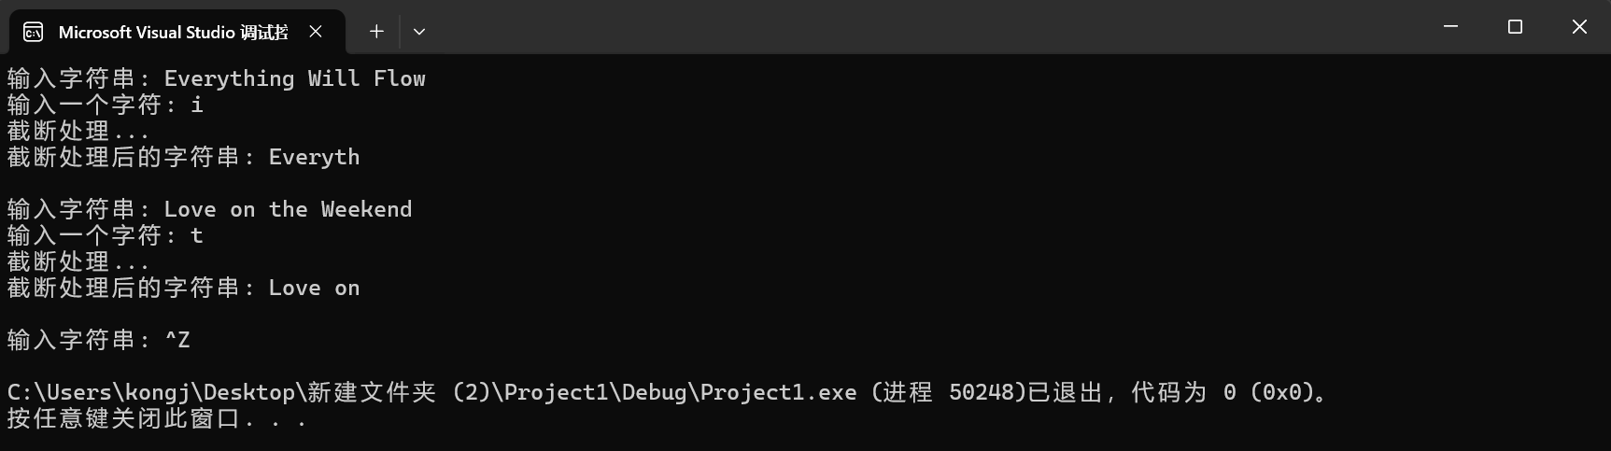Viewport: 1611px width, 451px height.
Task: Click the input character 't' line
Action: point(105,235)
